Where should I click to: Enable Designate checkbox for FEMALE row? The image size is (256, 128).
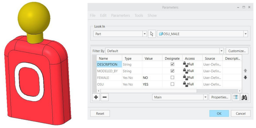[172, 78]
